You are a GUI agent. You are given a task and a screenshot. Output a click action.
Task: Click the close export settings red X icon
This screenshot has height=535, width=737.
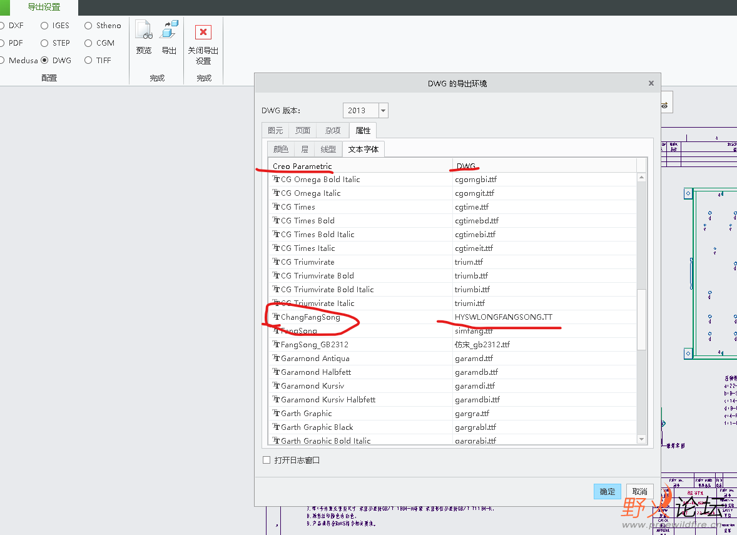[x=203, y=32]
